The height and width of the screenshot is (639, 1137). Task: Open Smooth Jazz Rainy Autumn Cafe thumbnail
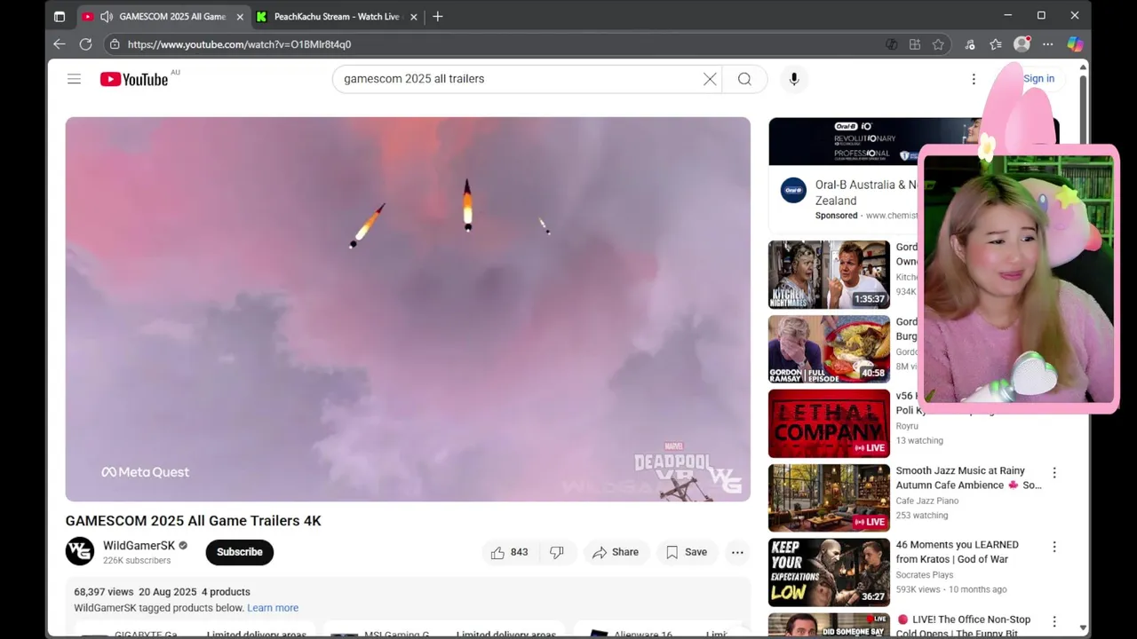tap(829, 498)
